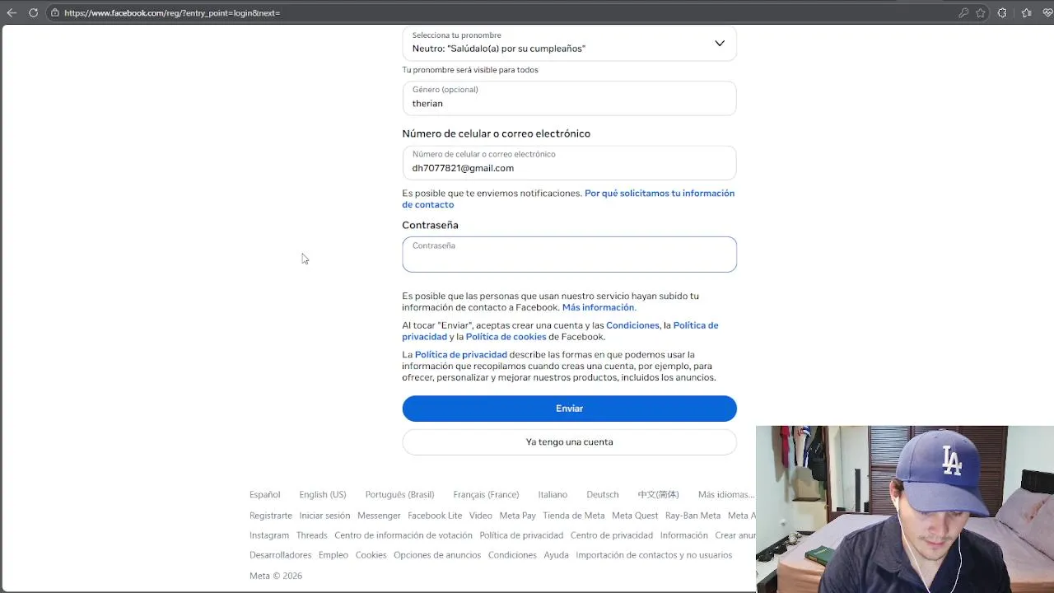Open 'Opciones de anuncios' footer link
1054x593 pixels.
point(437,555)
